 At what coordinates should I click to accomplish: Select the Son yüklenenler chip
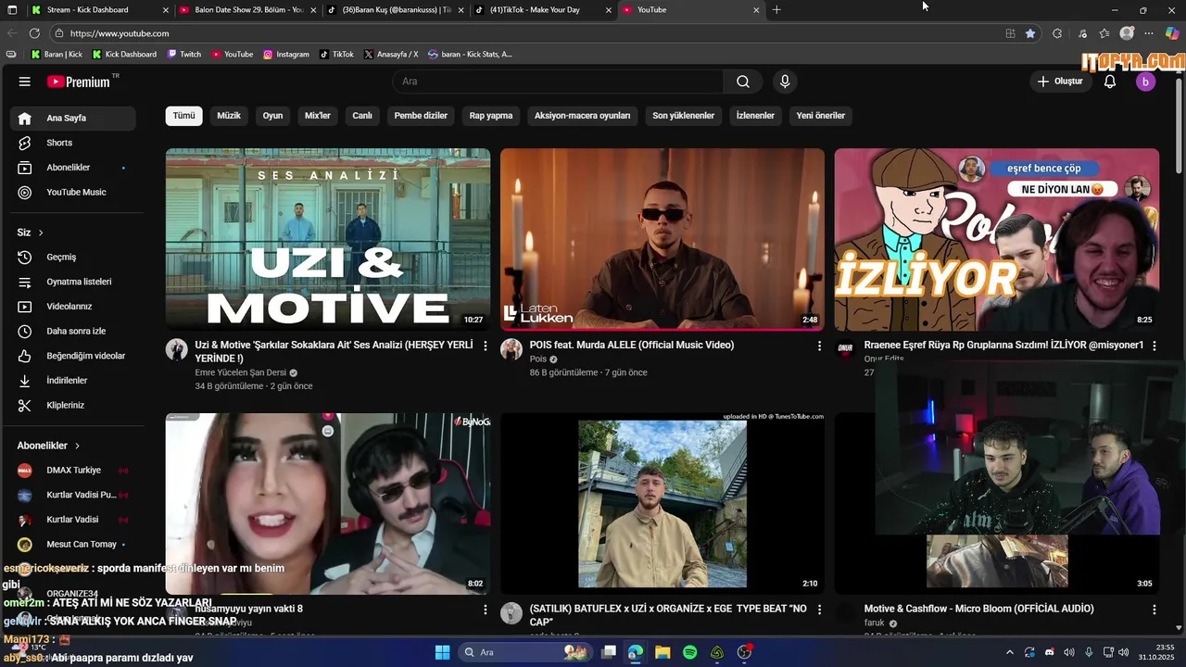pos(684,116)
